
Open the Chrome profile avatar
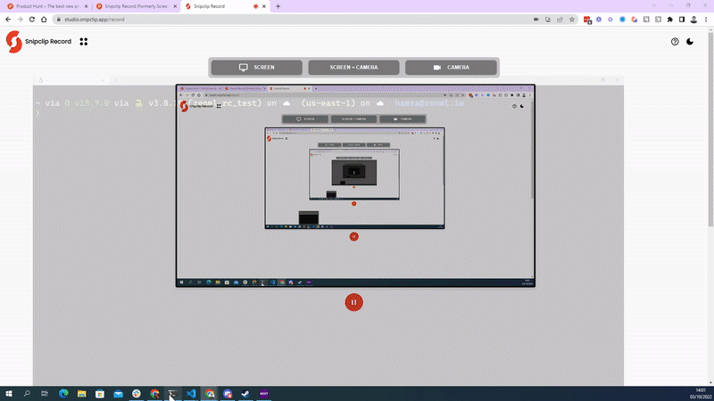click(693, 20)
